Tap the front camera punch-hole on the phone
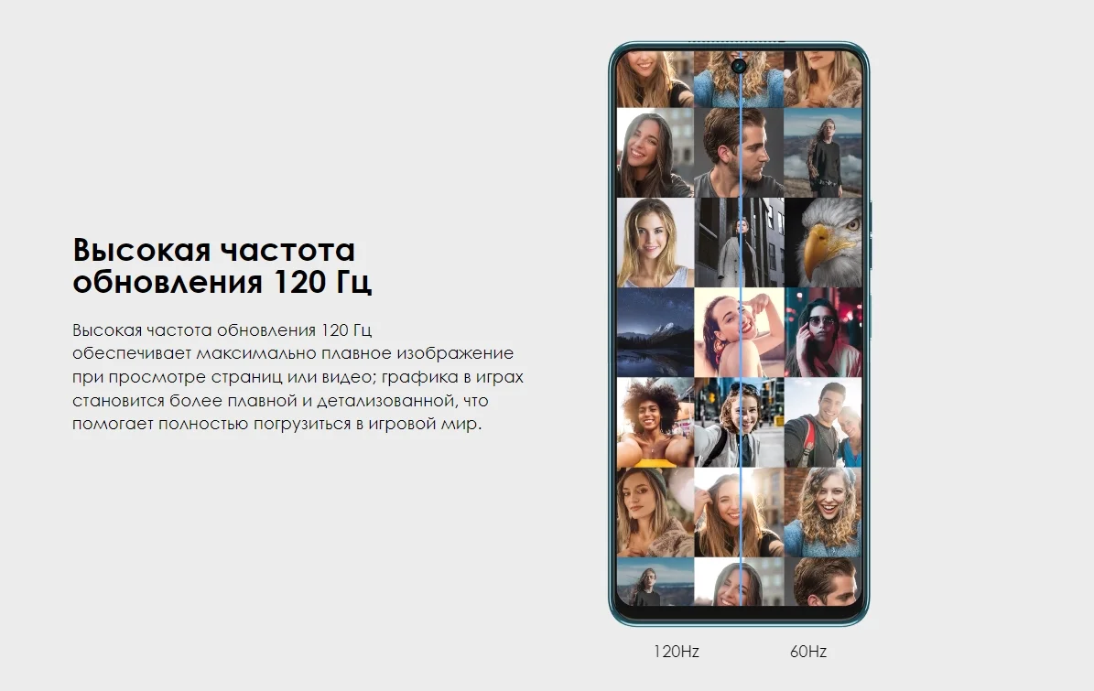 click(740, 66)
